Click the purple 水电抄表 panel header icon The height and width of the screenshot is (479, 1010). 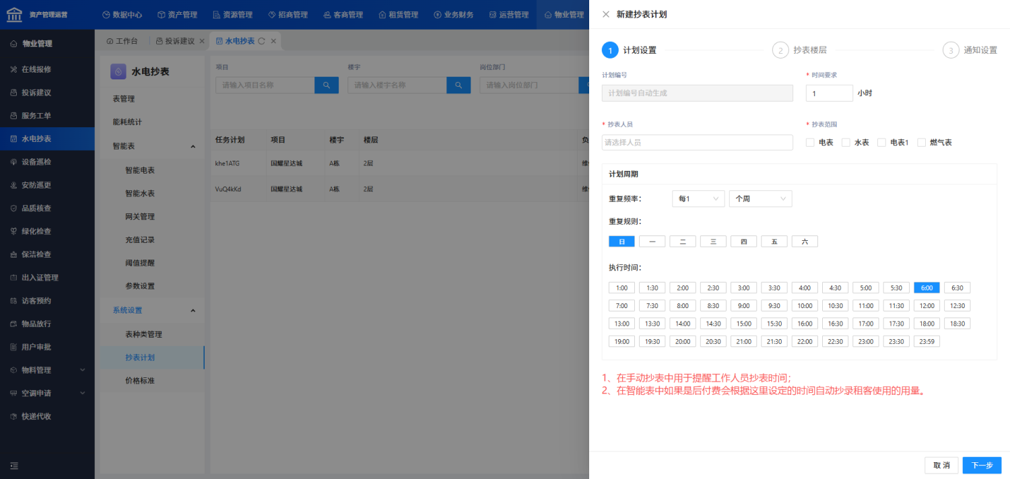[119, 71]
